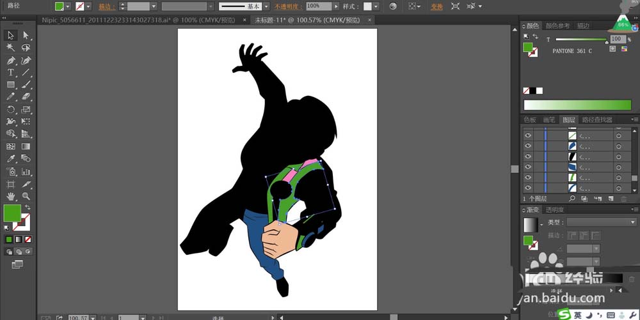The height and width of the screenshot is (320, 640).
Task: Toggle visibility eye of fourth layer row
Action: (528, 167)
